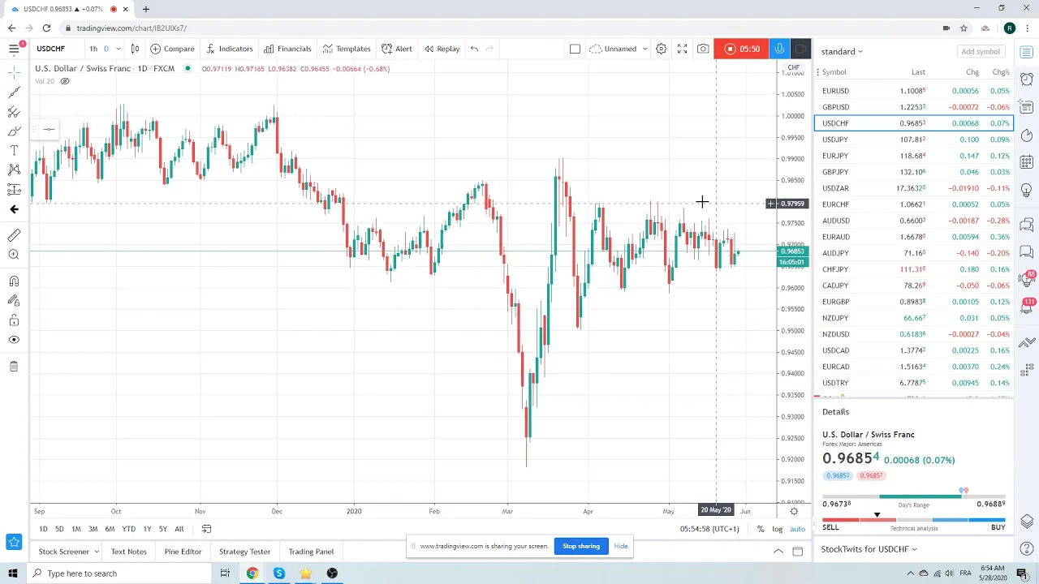Select the text annotation tool
The height and width of the screenshot is (584, 1039).
click(x=14, y=150)
